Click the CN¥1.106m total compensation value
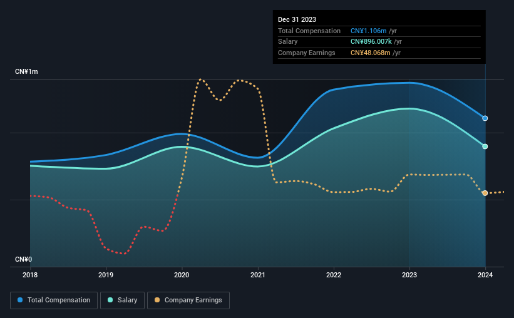The height and width of the screenshot is (318, 514). tap(369, 31)
